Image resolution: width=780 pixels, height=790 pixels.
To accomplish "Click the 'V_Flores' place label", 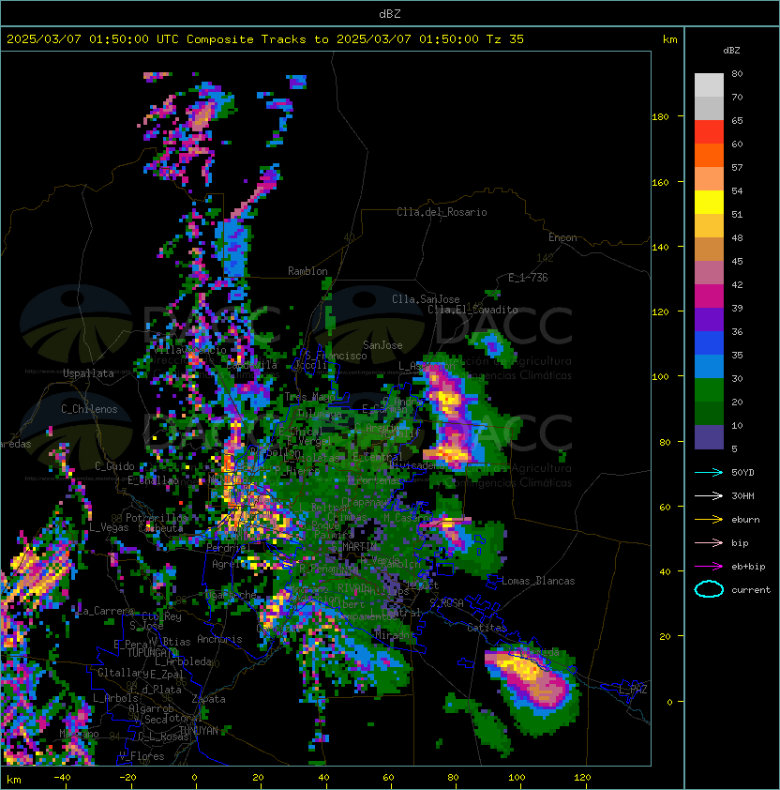I will pyautogui.click(x=142, y=756).
